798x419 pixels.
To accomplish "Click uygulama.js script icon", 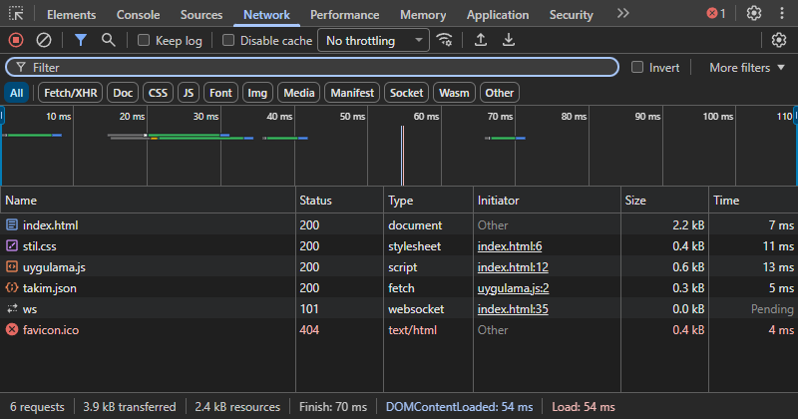I will tap(12, 266).
